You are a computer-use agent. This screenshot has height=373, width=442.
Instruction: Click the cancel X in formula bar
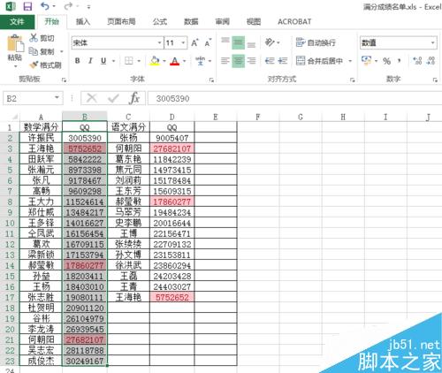tap(92, 98)
